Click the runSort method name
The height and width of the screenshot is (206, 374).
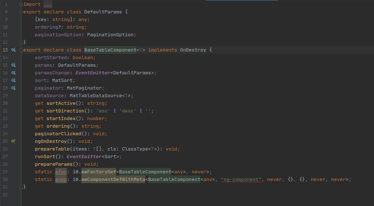coord(45,157)
